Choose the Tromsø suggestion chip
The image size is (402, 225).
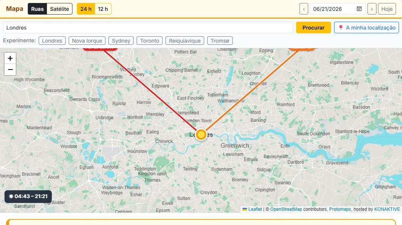pos(220,41)
